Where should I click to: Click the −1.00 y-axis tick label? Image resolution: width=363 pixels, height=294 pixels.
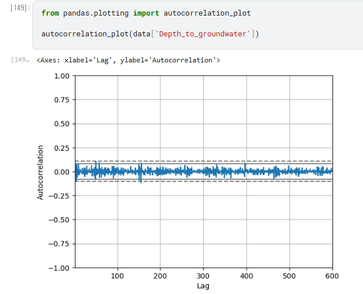pos(59,268)
